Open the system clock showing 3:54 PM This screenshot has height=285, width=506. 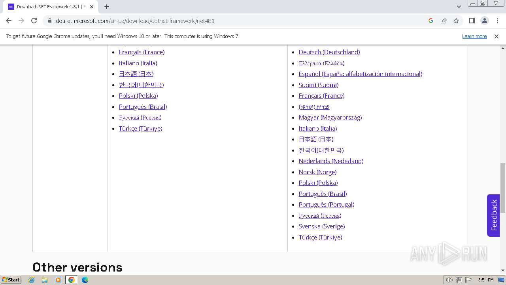point(485,280)
